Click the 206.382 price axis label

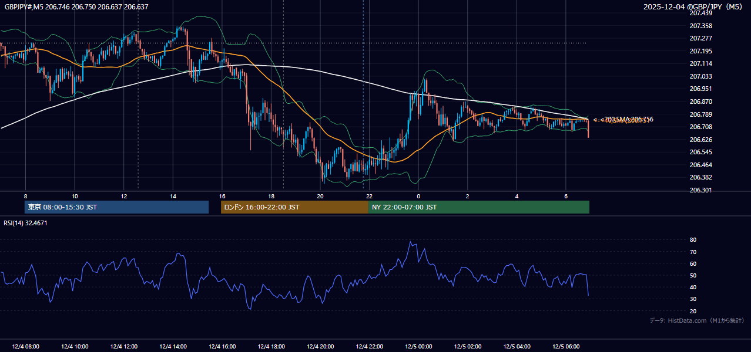(x=700, y=177)
